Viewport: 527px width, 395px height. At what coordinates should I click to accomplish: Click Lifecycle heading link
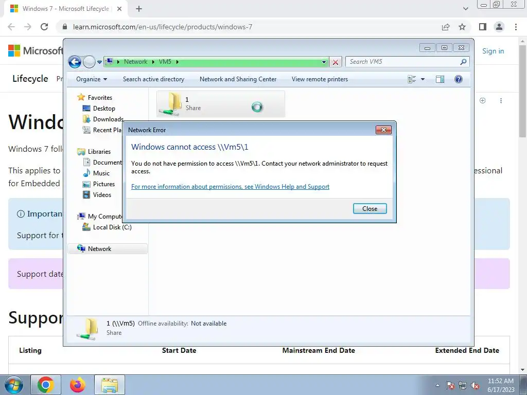pyautogui.click(x=30, y=79)
